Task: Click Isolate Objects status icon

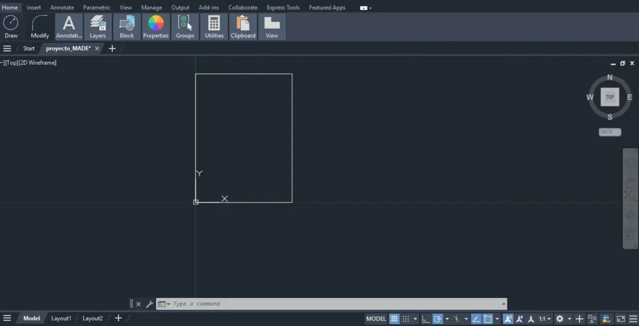Action: coord(592,319)
